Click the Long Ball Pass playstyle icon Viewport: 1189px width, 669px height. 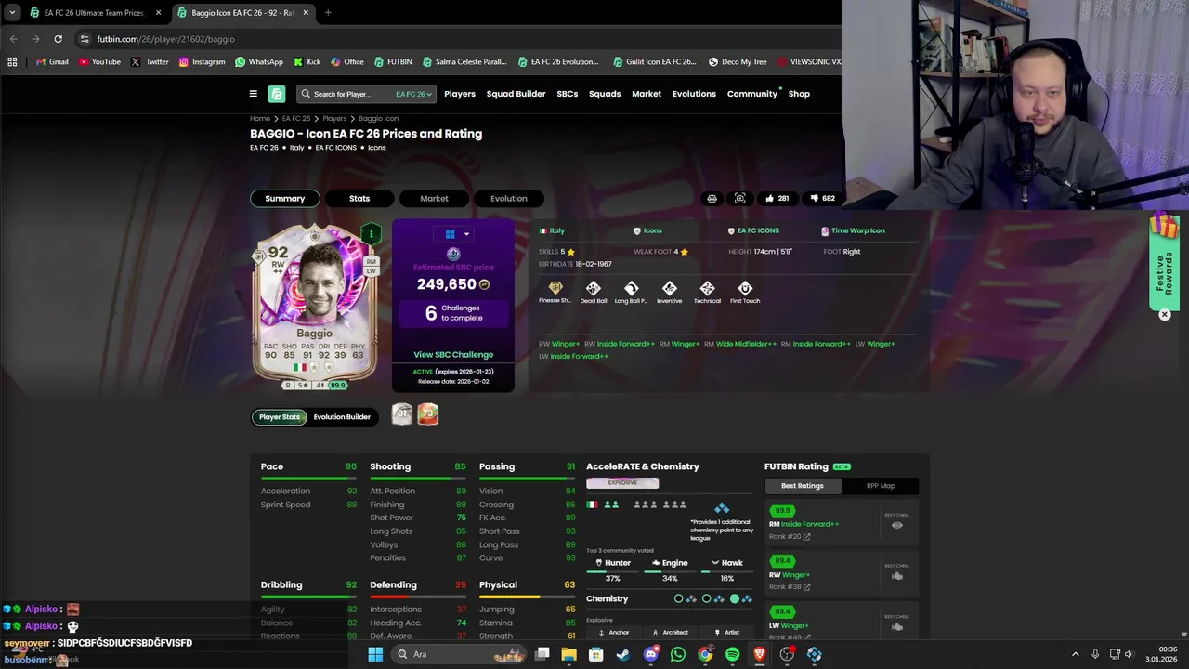click(632, 288)
